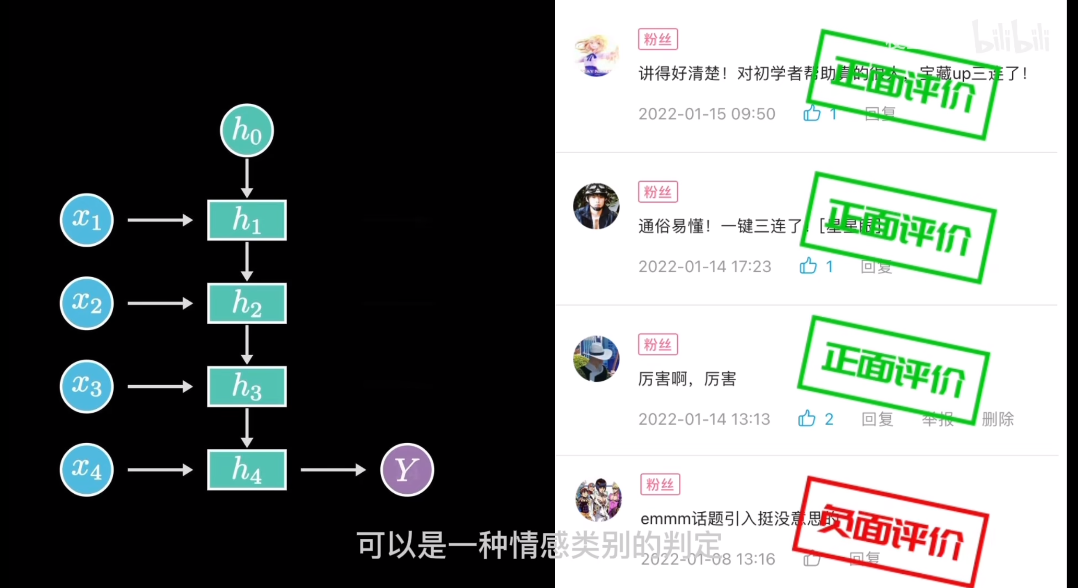This screenshot has width=1078, height=588.
Task: Open the anime group avatar profile
Action: [599, 499]
